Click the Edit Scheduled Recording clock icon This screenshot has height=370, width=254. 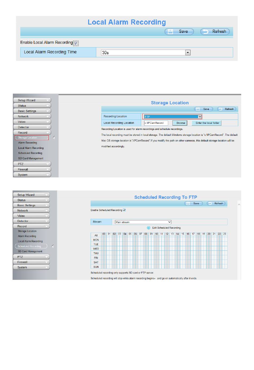[x=149, y=228]
